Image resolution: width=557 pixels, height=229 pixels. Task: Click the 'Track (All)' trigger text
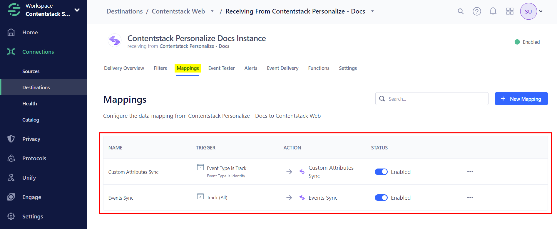pos(217,198)
